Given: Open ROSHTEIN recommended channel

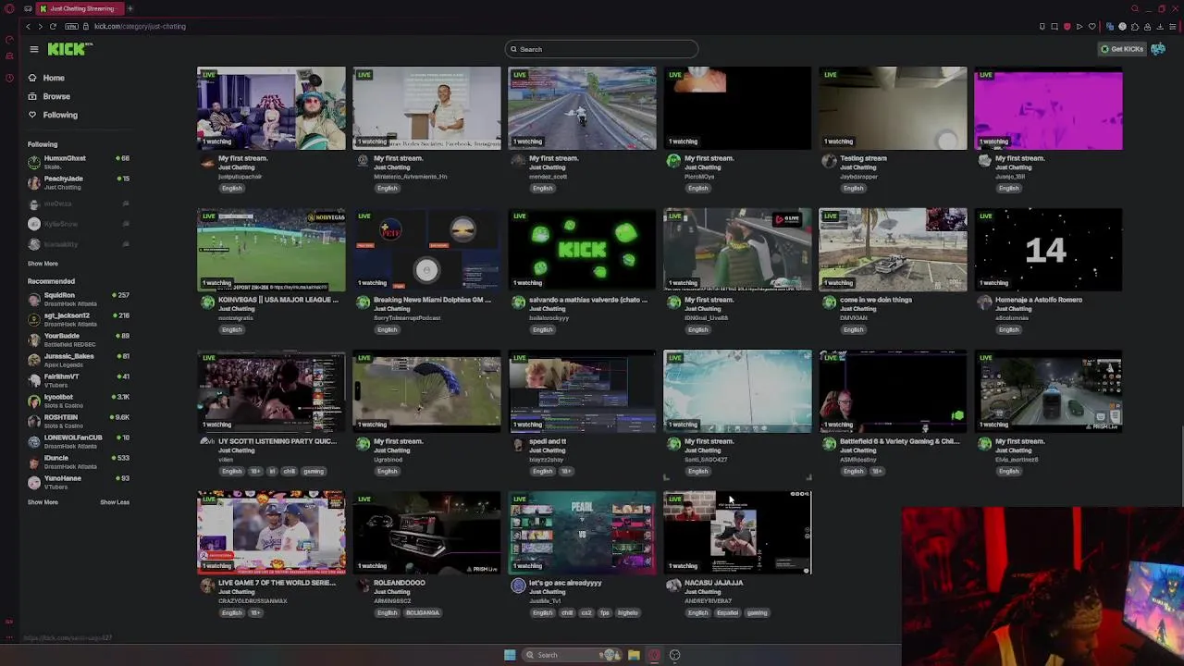Looking at the screenshot, I should click(78, 422).
